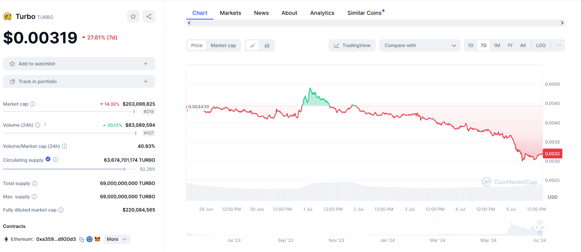Open Fully diluted market cap info icon
The image size is (581, 252).
click(x=61, y=210)
